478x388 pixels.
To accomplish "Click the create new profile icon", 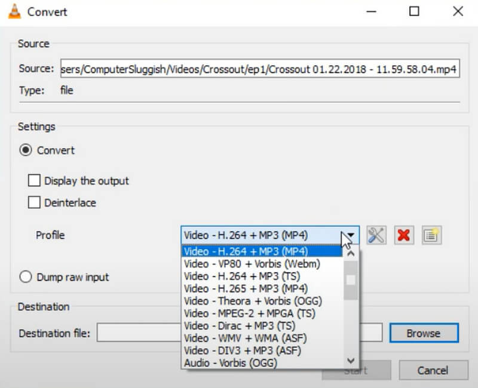I will [x=431, y=235].
